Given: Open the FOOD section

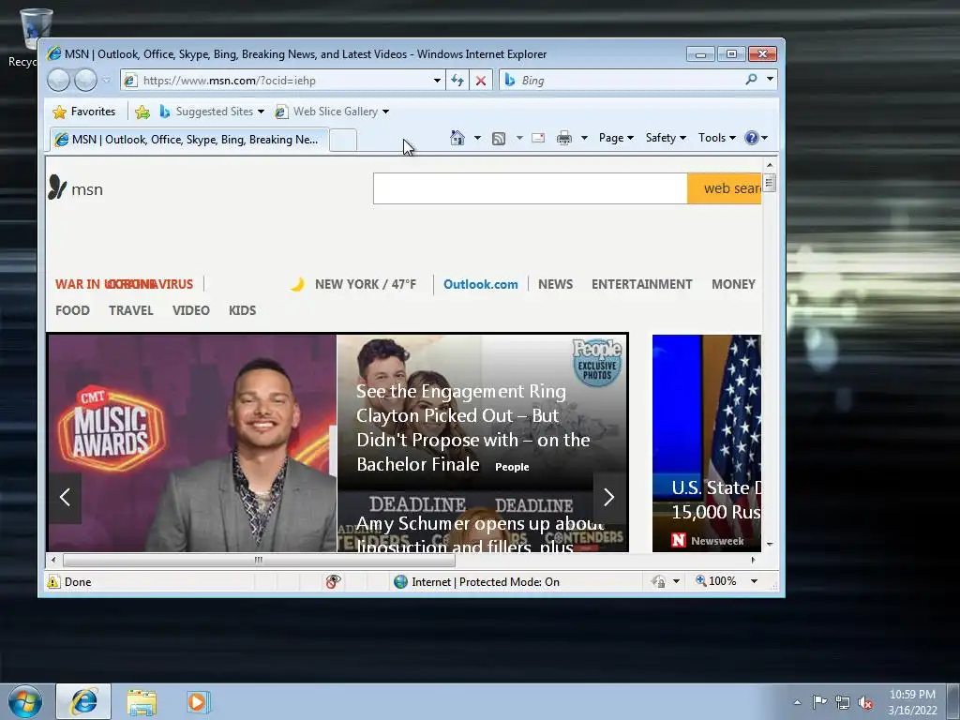Looking at the screenshot, I should pos(72,310).
